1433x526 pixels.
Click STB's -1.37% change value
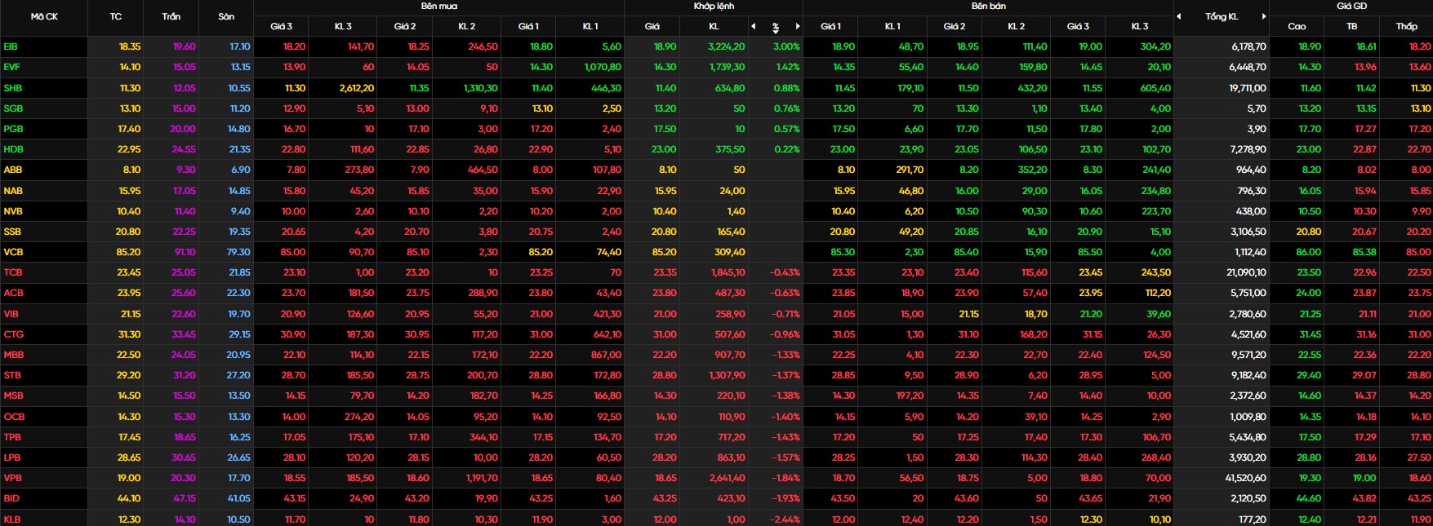coord(785,375)
